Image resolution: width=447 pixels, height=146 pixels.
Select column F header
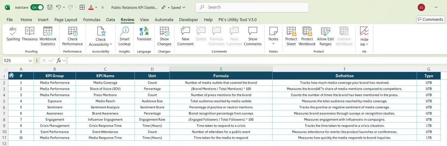pyautogui.click(x=345, y=69)
